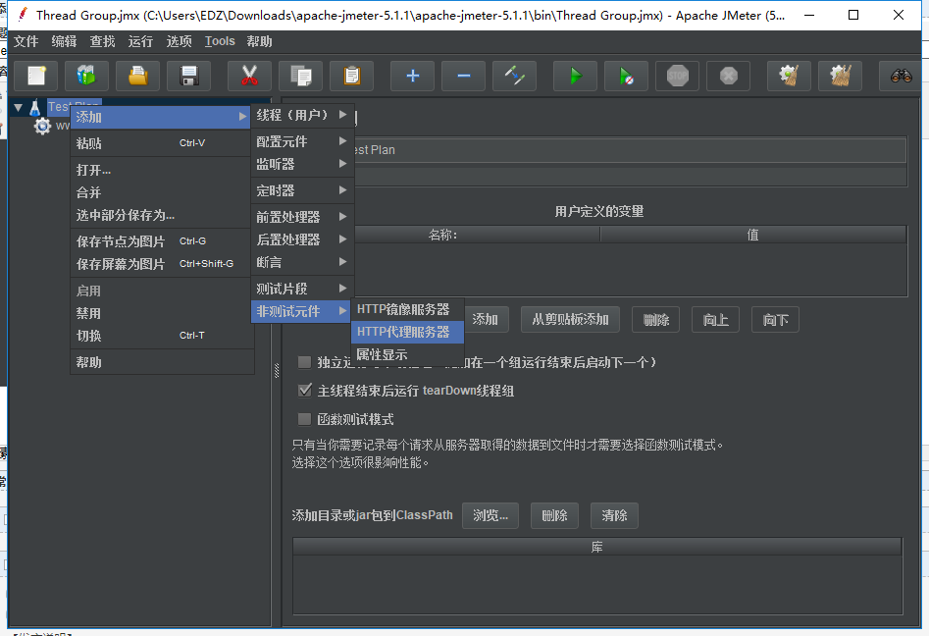The height and width of the screenshot is (636, 929).
Task: Click the gear icon under Test Plan
Action: point(42,126)
